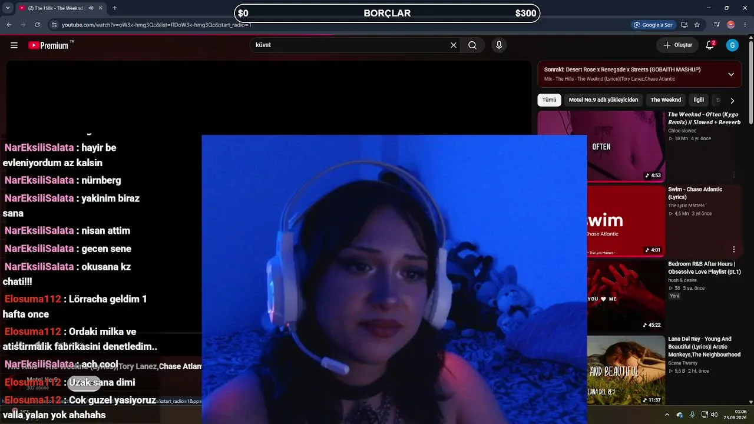Click the taskbar microphone tray icon

[692, 415]
